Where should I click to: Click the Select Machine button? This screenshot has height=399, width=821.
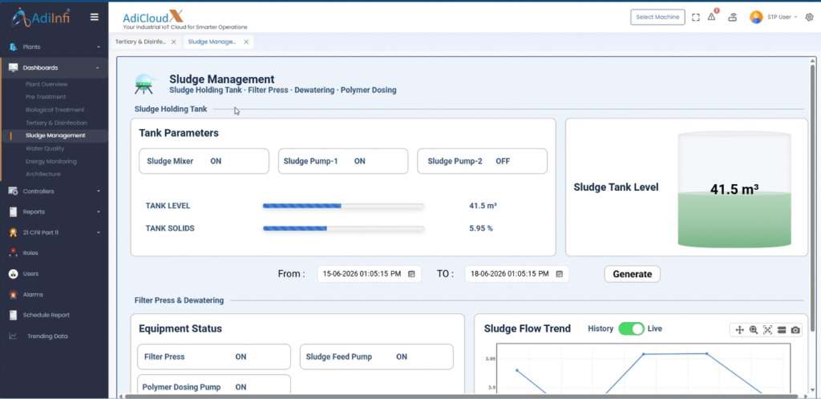(657, 18)
